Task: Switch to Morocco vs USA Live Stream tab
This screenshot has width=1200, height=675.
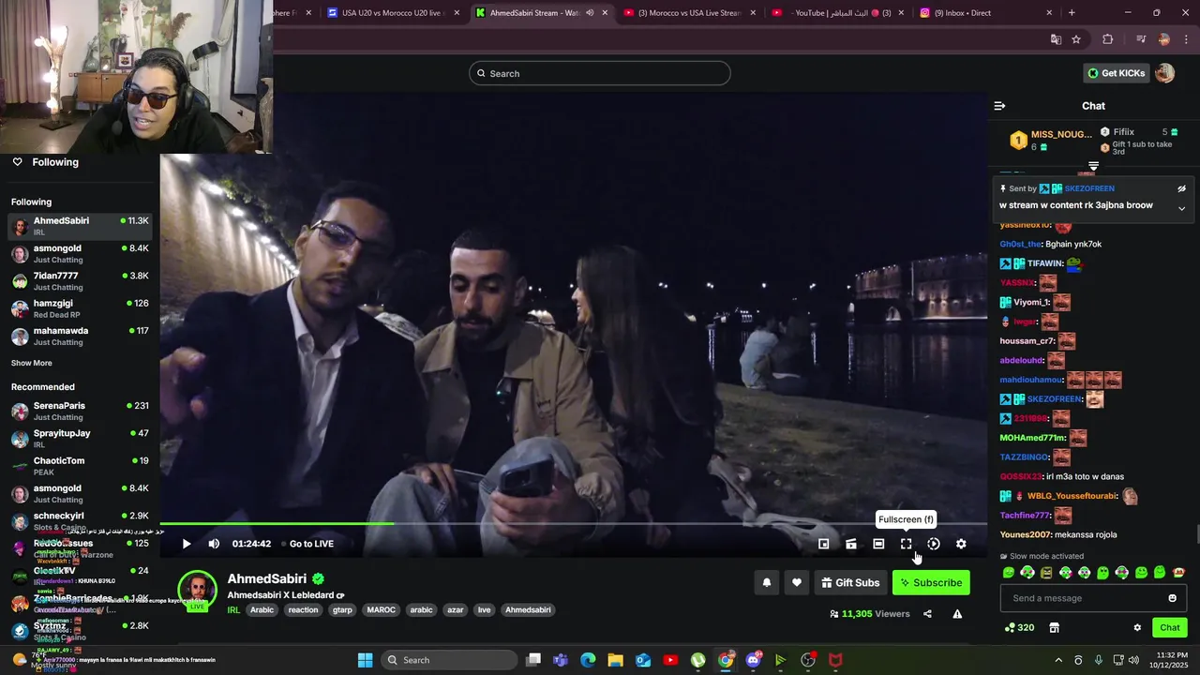Action: [689, 13]
